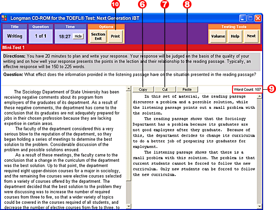Minimize the Longman TOEFL window
The height and width of the screenshot is (210, 276).
coord(243,18)
